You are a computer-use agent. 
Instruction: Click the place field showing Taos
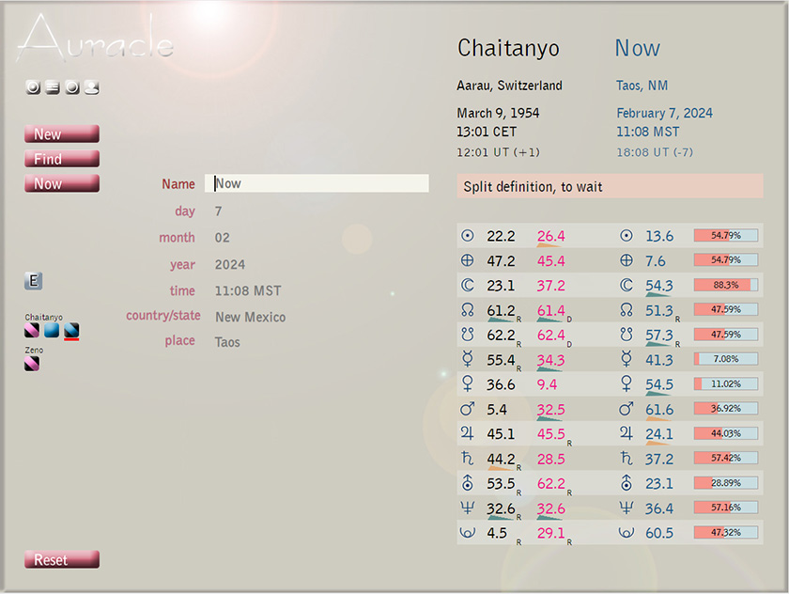click(x=228, y=342)
